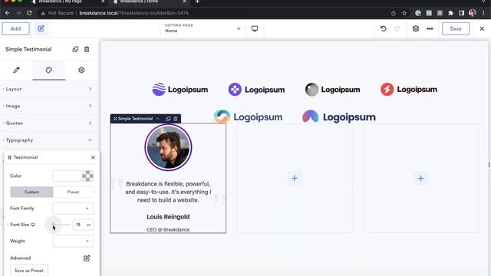491x276 pixels.
Task: Open Advanced typography edit icon
Action: point(87,258)
